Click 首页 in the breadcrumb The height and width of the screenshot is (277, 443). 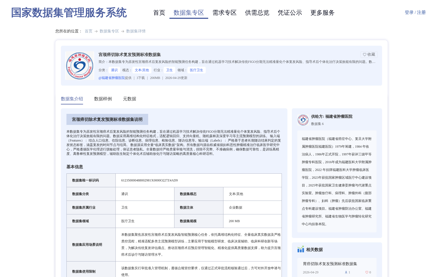click(x=89, y=31)
